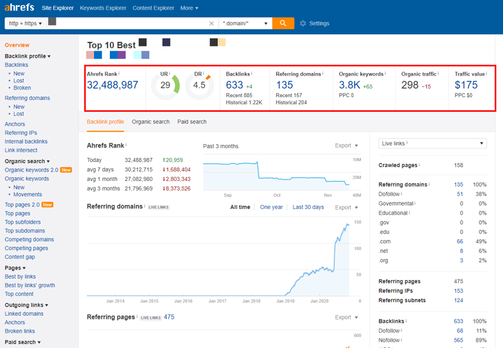Open the Live links dropdown
This screenshot has height=348, width=503.
(433, 144)
